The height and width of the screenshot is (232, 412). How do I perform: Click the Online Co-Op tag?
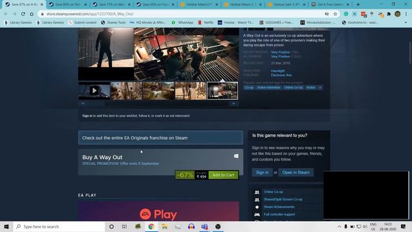click(x=294, y=88)
